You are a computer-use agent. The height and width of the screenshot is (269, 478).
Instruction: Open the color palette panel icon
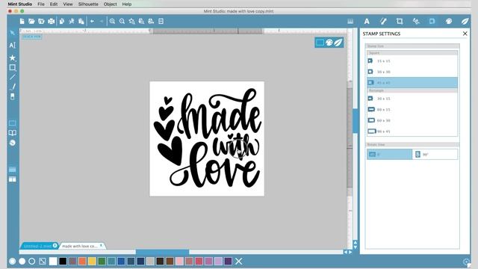tap(449, 22)
